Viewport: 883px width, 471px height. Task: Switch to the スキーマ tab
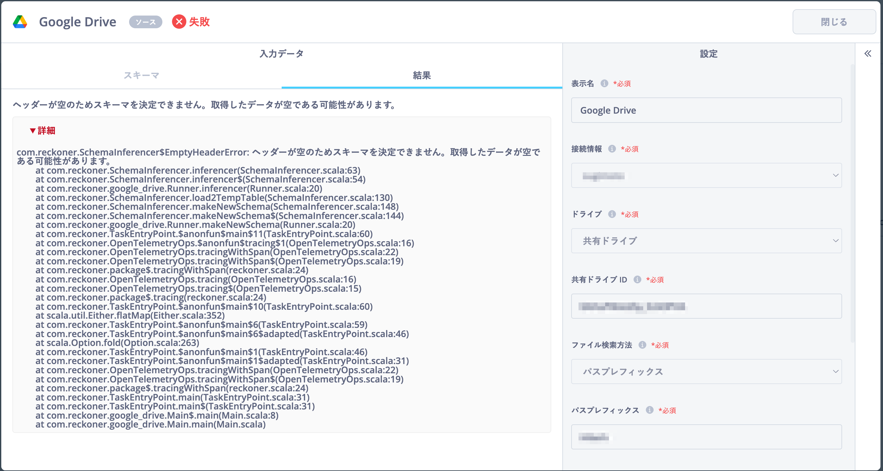click(x=141, y=76)
